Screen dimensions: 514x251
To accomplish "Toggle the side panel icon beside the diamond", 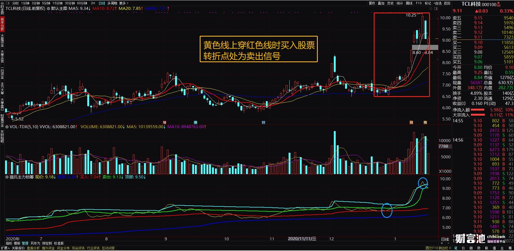I will point(436,9).
